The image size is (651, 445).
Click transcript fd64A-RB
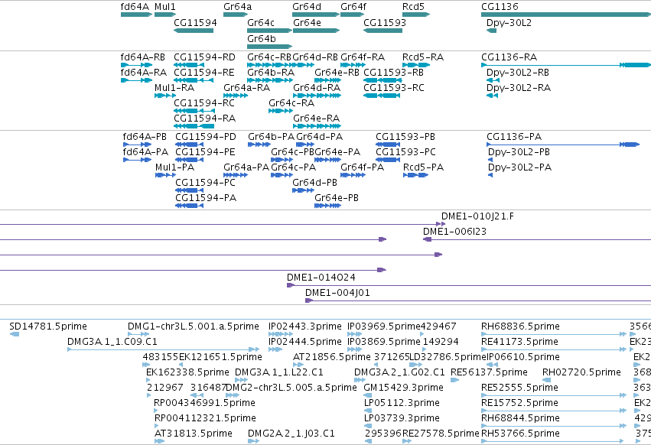(137, 65)
